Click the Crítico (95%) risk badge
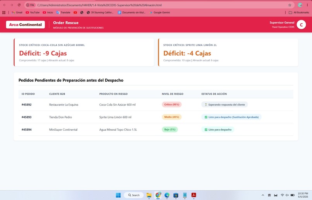The width and height of the screenshot is (312, 200). click(x=172, y=104)
